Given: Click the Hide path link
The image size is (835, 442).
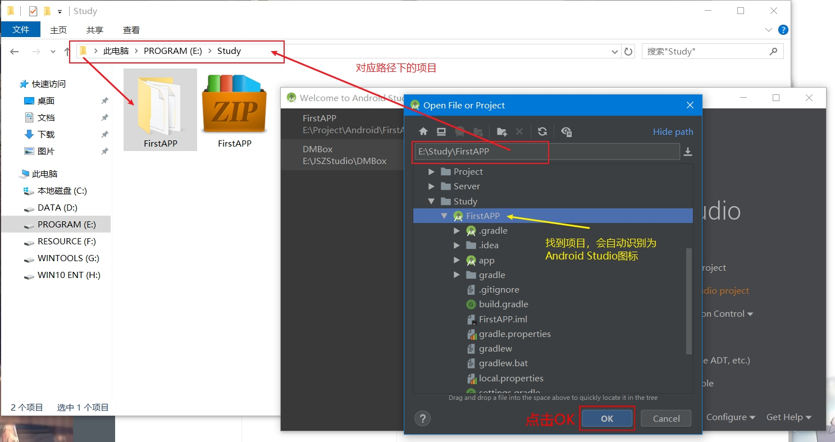Looking at the screenshot, I should pos(673,131).
